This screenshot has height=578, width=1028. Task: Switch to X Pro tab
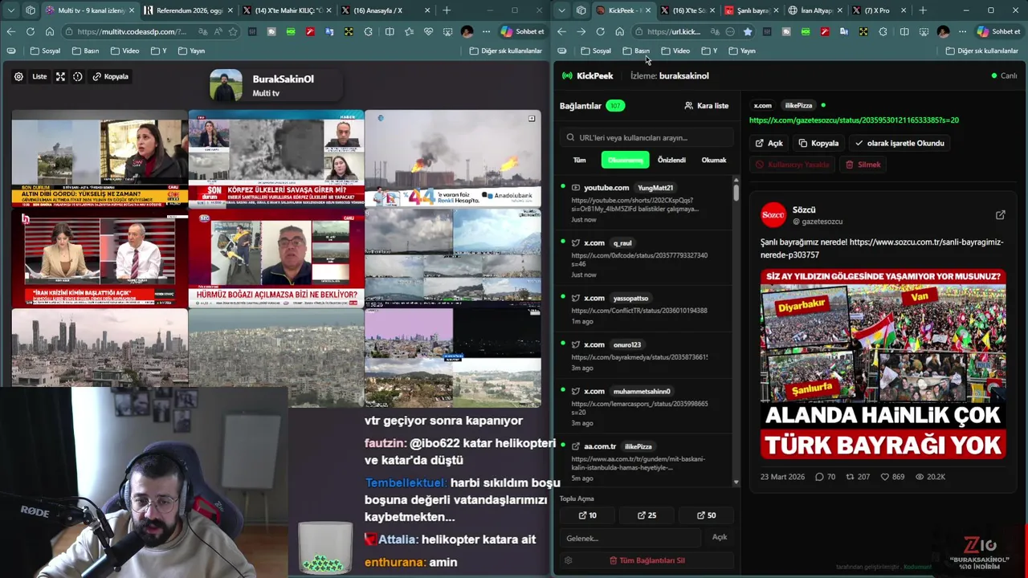pos(879,10)
